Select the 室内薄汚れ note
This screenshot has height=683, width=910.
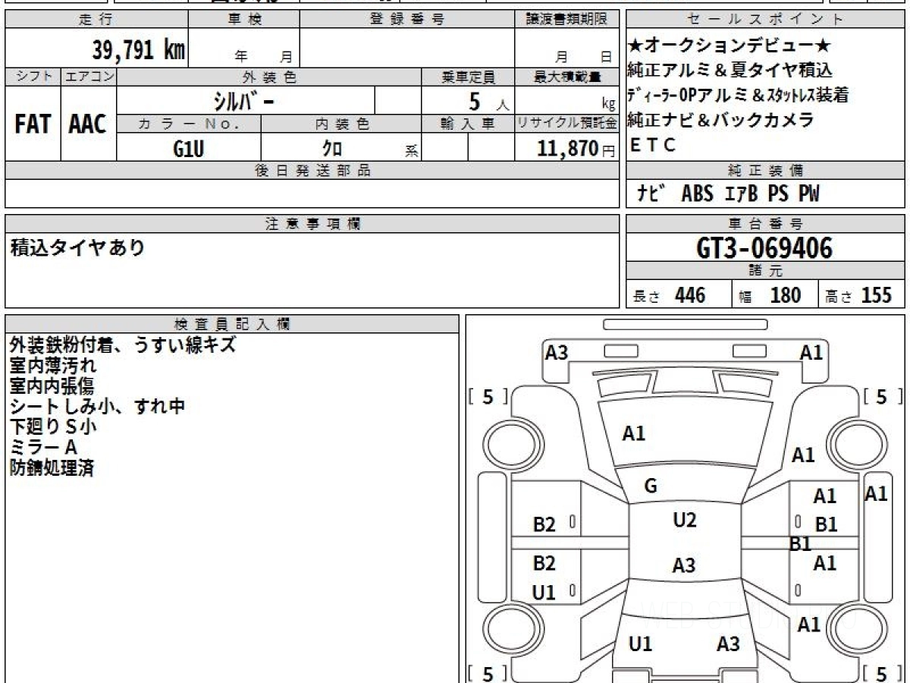pos(53,366)
